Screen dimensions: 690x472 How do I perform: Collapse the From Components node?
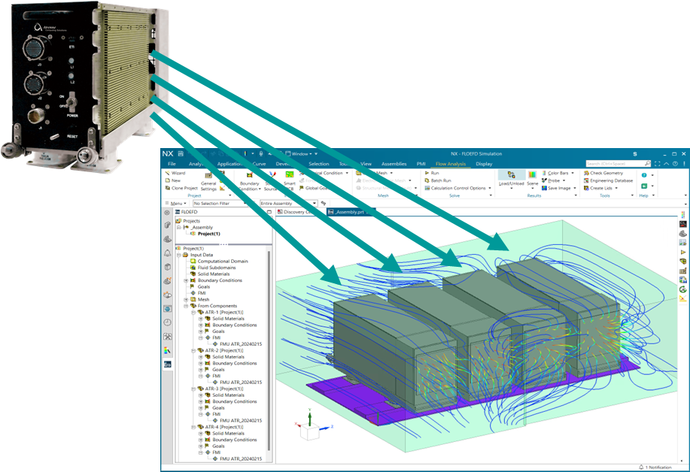[186, 306]
